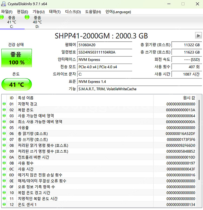Minimize the CrystalDiskInfo window
The width and height of the screenshot is (203, 210).
click(169, 4)
